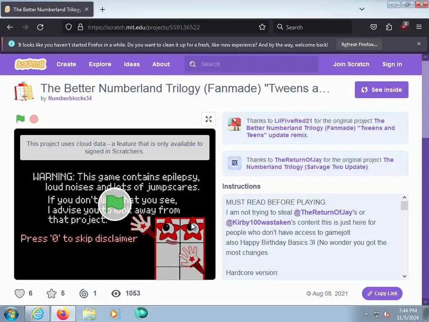
Task: Open the tracking protection shield icon
Action: (69, 27)
